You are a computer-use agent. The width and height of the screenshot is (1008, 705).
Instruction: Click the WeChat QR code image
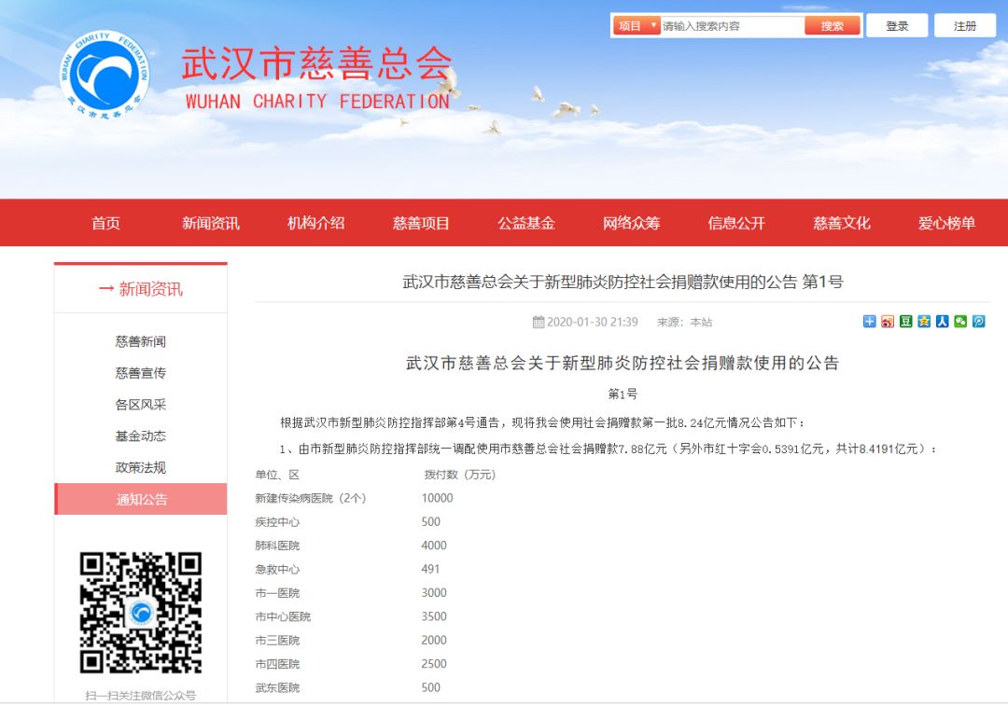click(x=141, y=612)
